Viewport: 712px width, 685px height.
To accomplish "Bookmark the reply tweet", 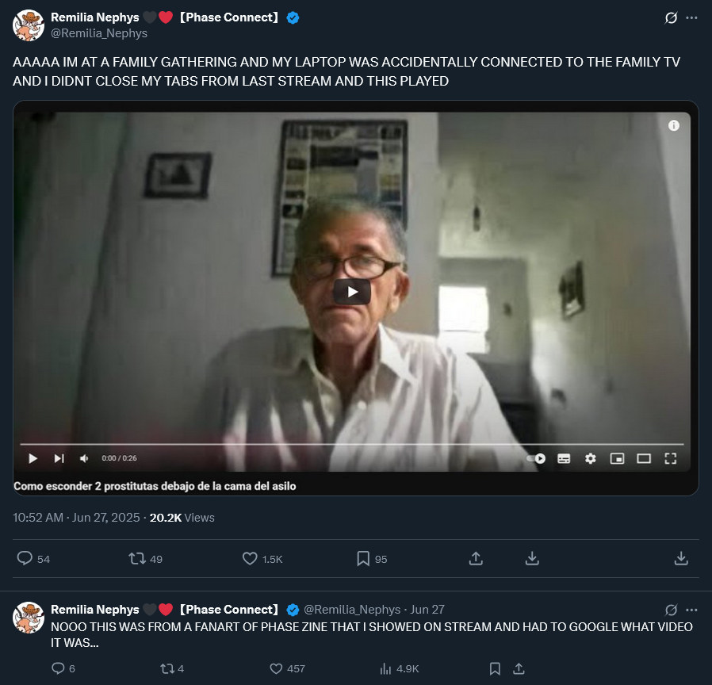I will pyautogui.click(x=495, y=668).
